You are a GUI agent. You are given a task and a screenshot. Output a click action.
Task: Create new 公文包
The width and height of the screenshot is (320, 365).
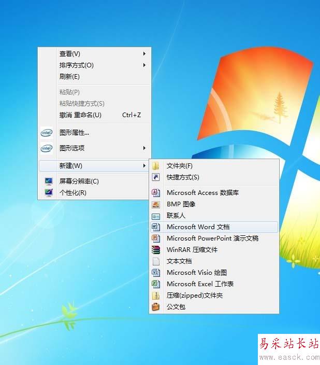coord(214,306)
